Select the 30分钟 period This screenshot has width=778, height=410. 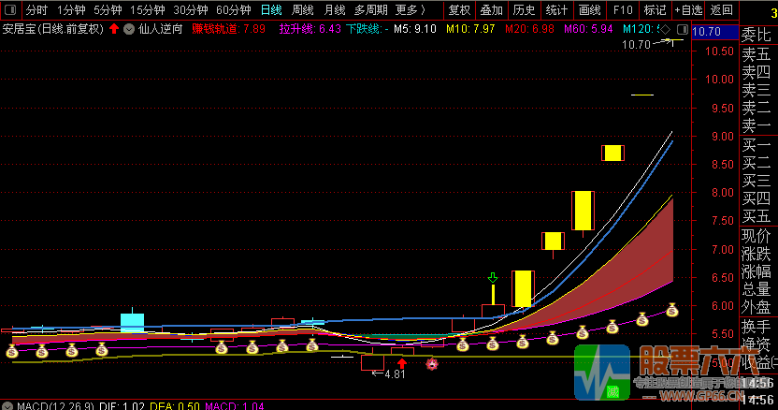coord(191,10)
